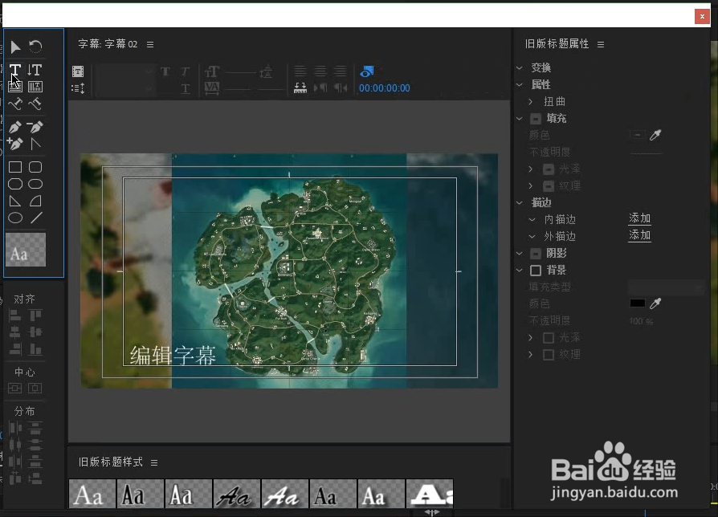Select the Pen tool
The width and height of the screenshot is (718, 517).
click(15, 127)
